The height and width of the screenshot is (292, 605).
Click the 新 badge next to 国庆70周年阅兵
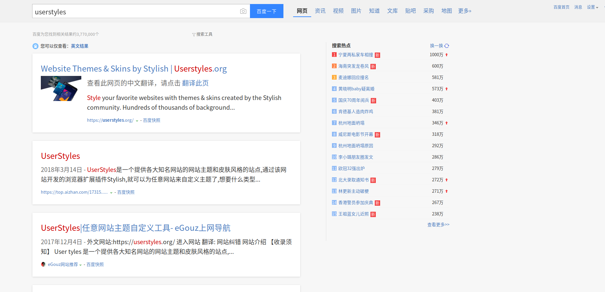point(373,101)
